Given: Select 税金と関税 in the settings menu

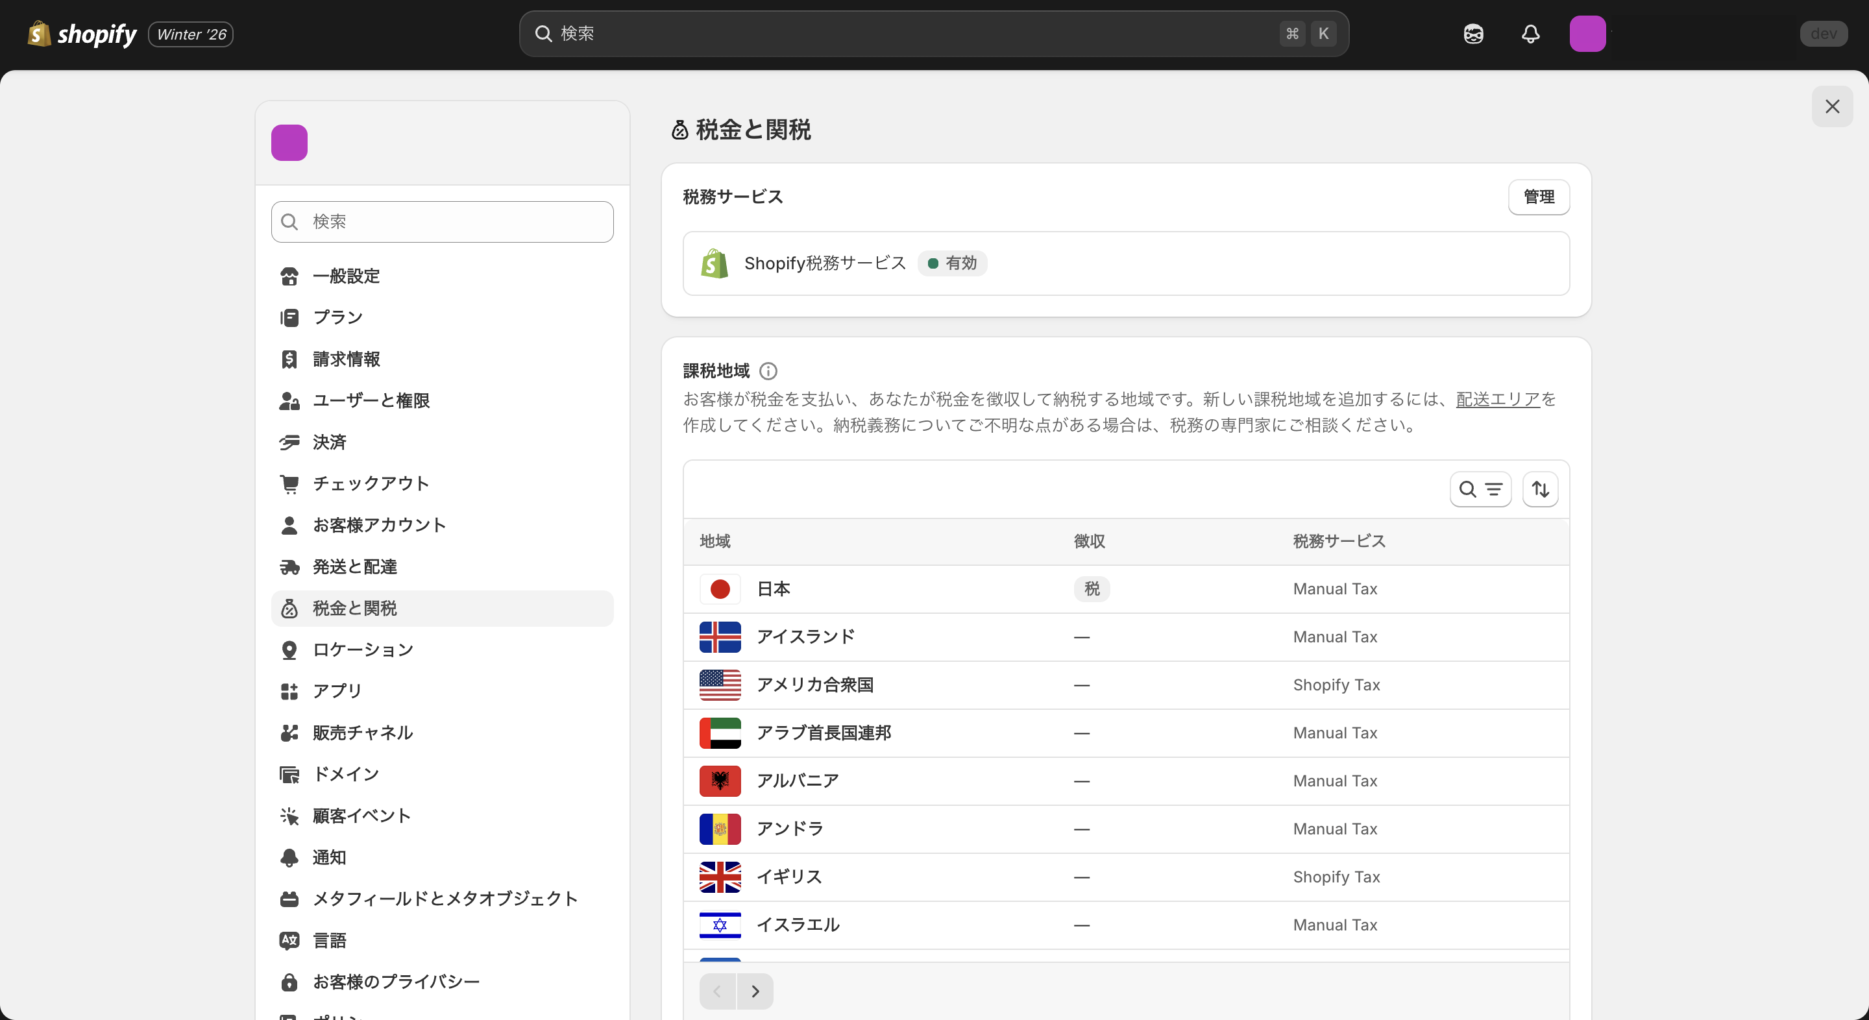Looking at the screenshot, I should click(x=355, y=608).
